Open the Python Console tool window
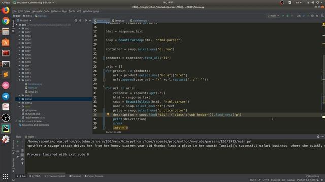 tap(94, 176)
